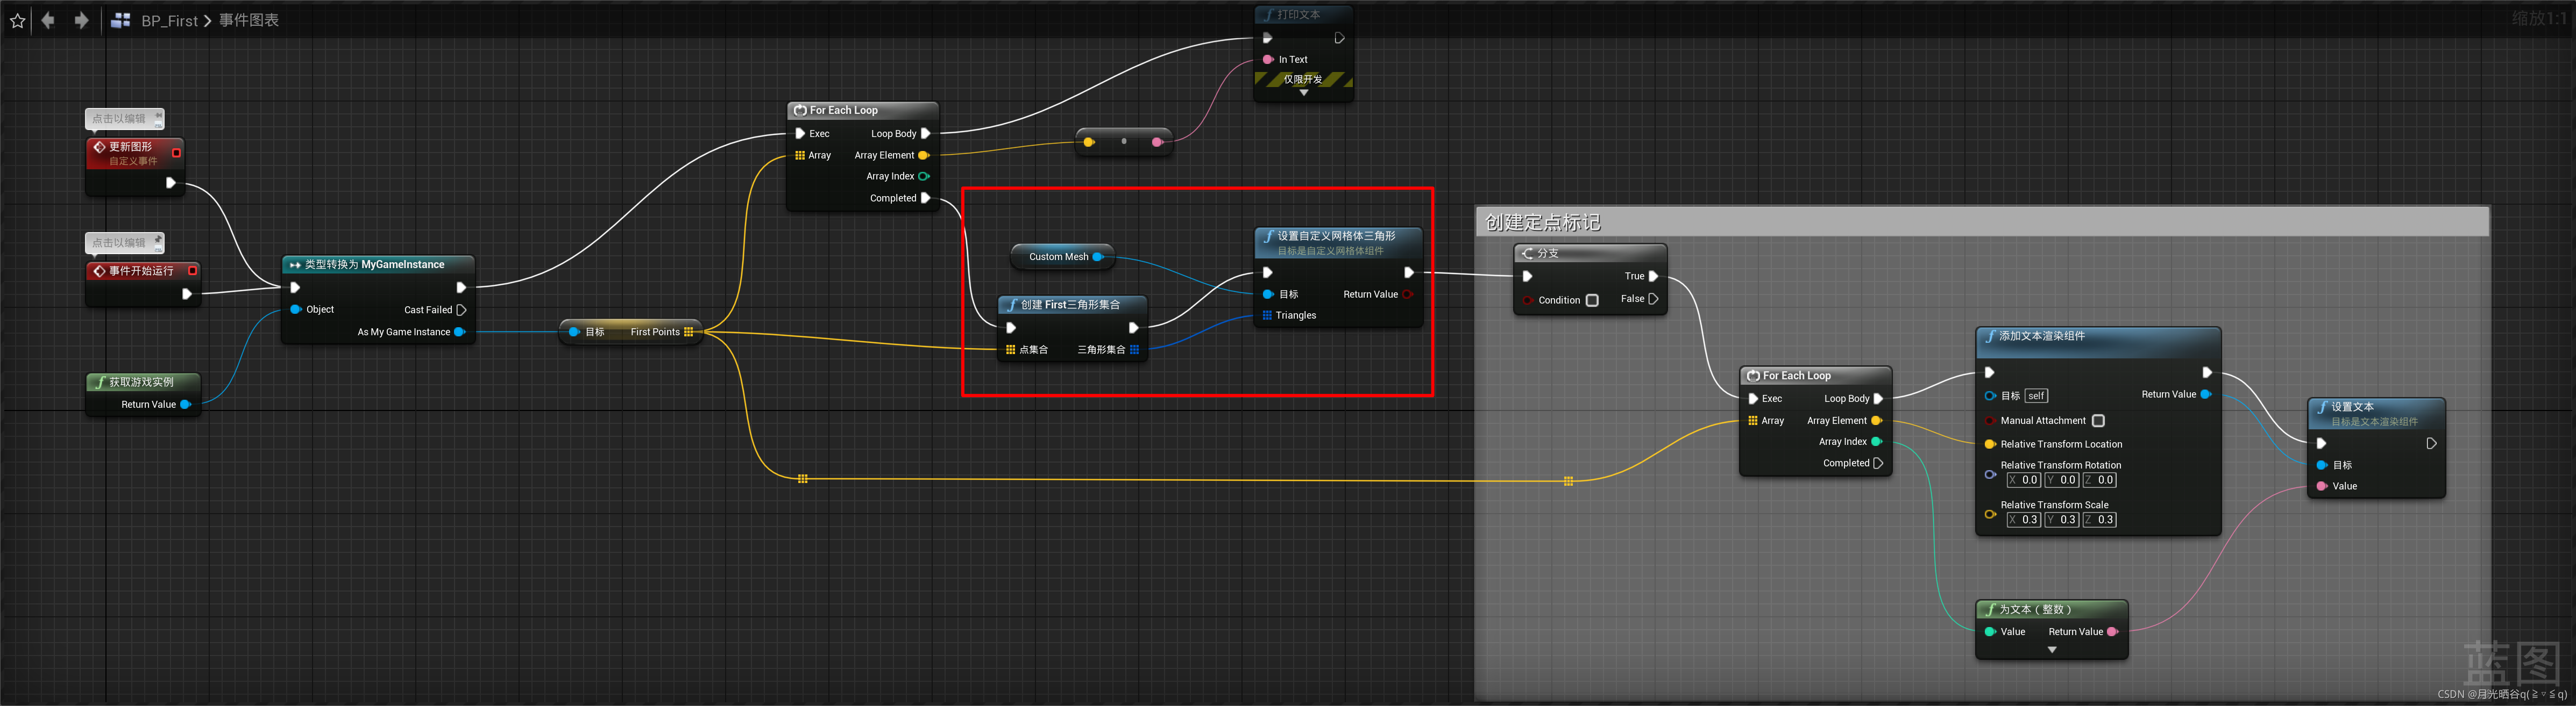
Task: Click the forward navigation arrow
Action: 82,20
